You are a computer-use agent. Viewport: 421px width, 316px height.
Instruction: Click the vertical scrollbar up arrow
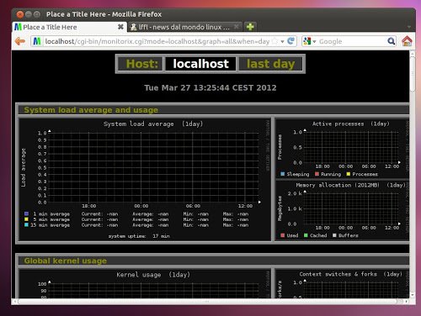412,54
